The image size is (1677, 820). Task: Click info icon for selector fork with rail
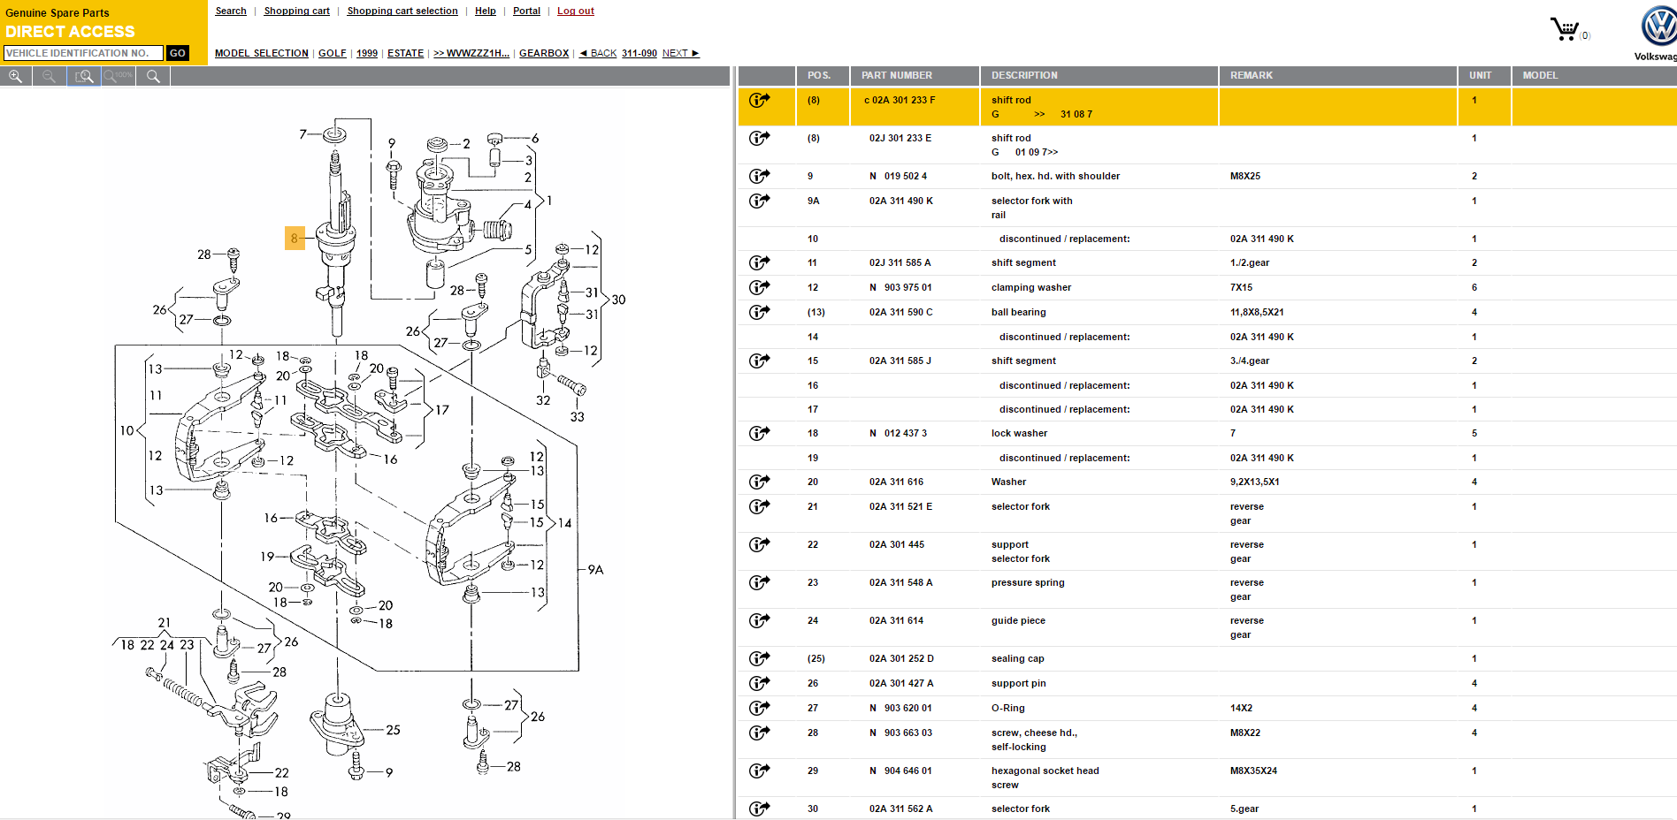coord(759,201)
